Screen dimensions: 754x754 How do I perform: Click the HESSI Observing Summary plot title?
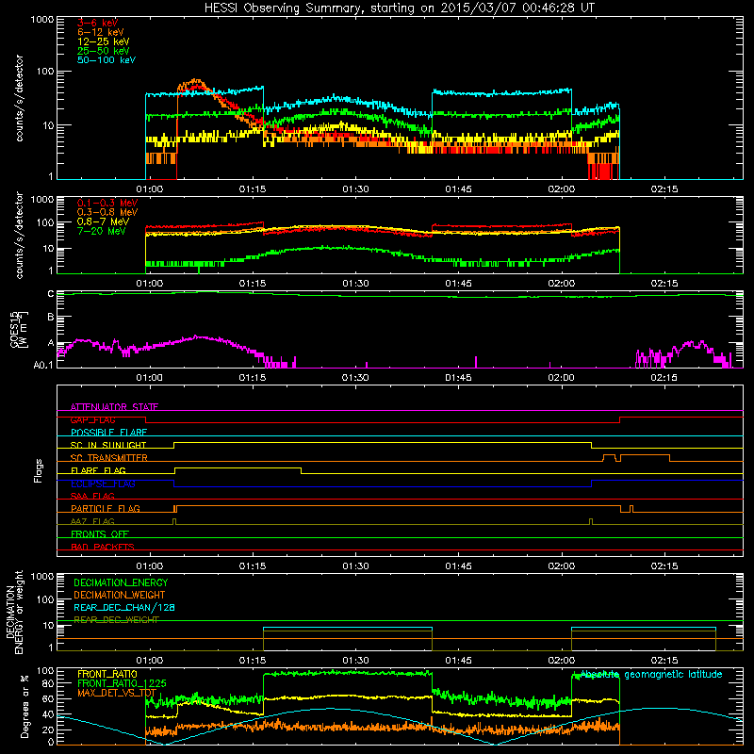click(400, 8)
